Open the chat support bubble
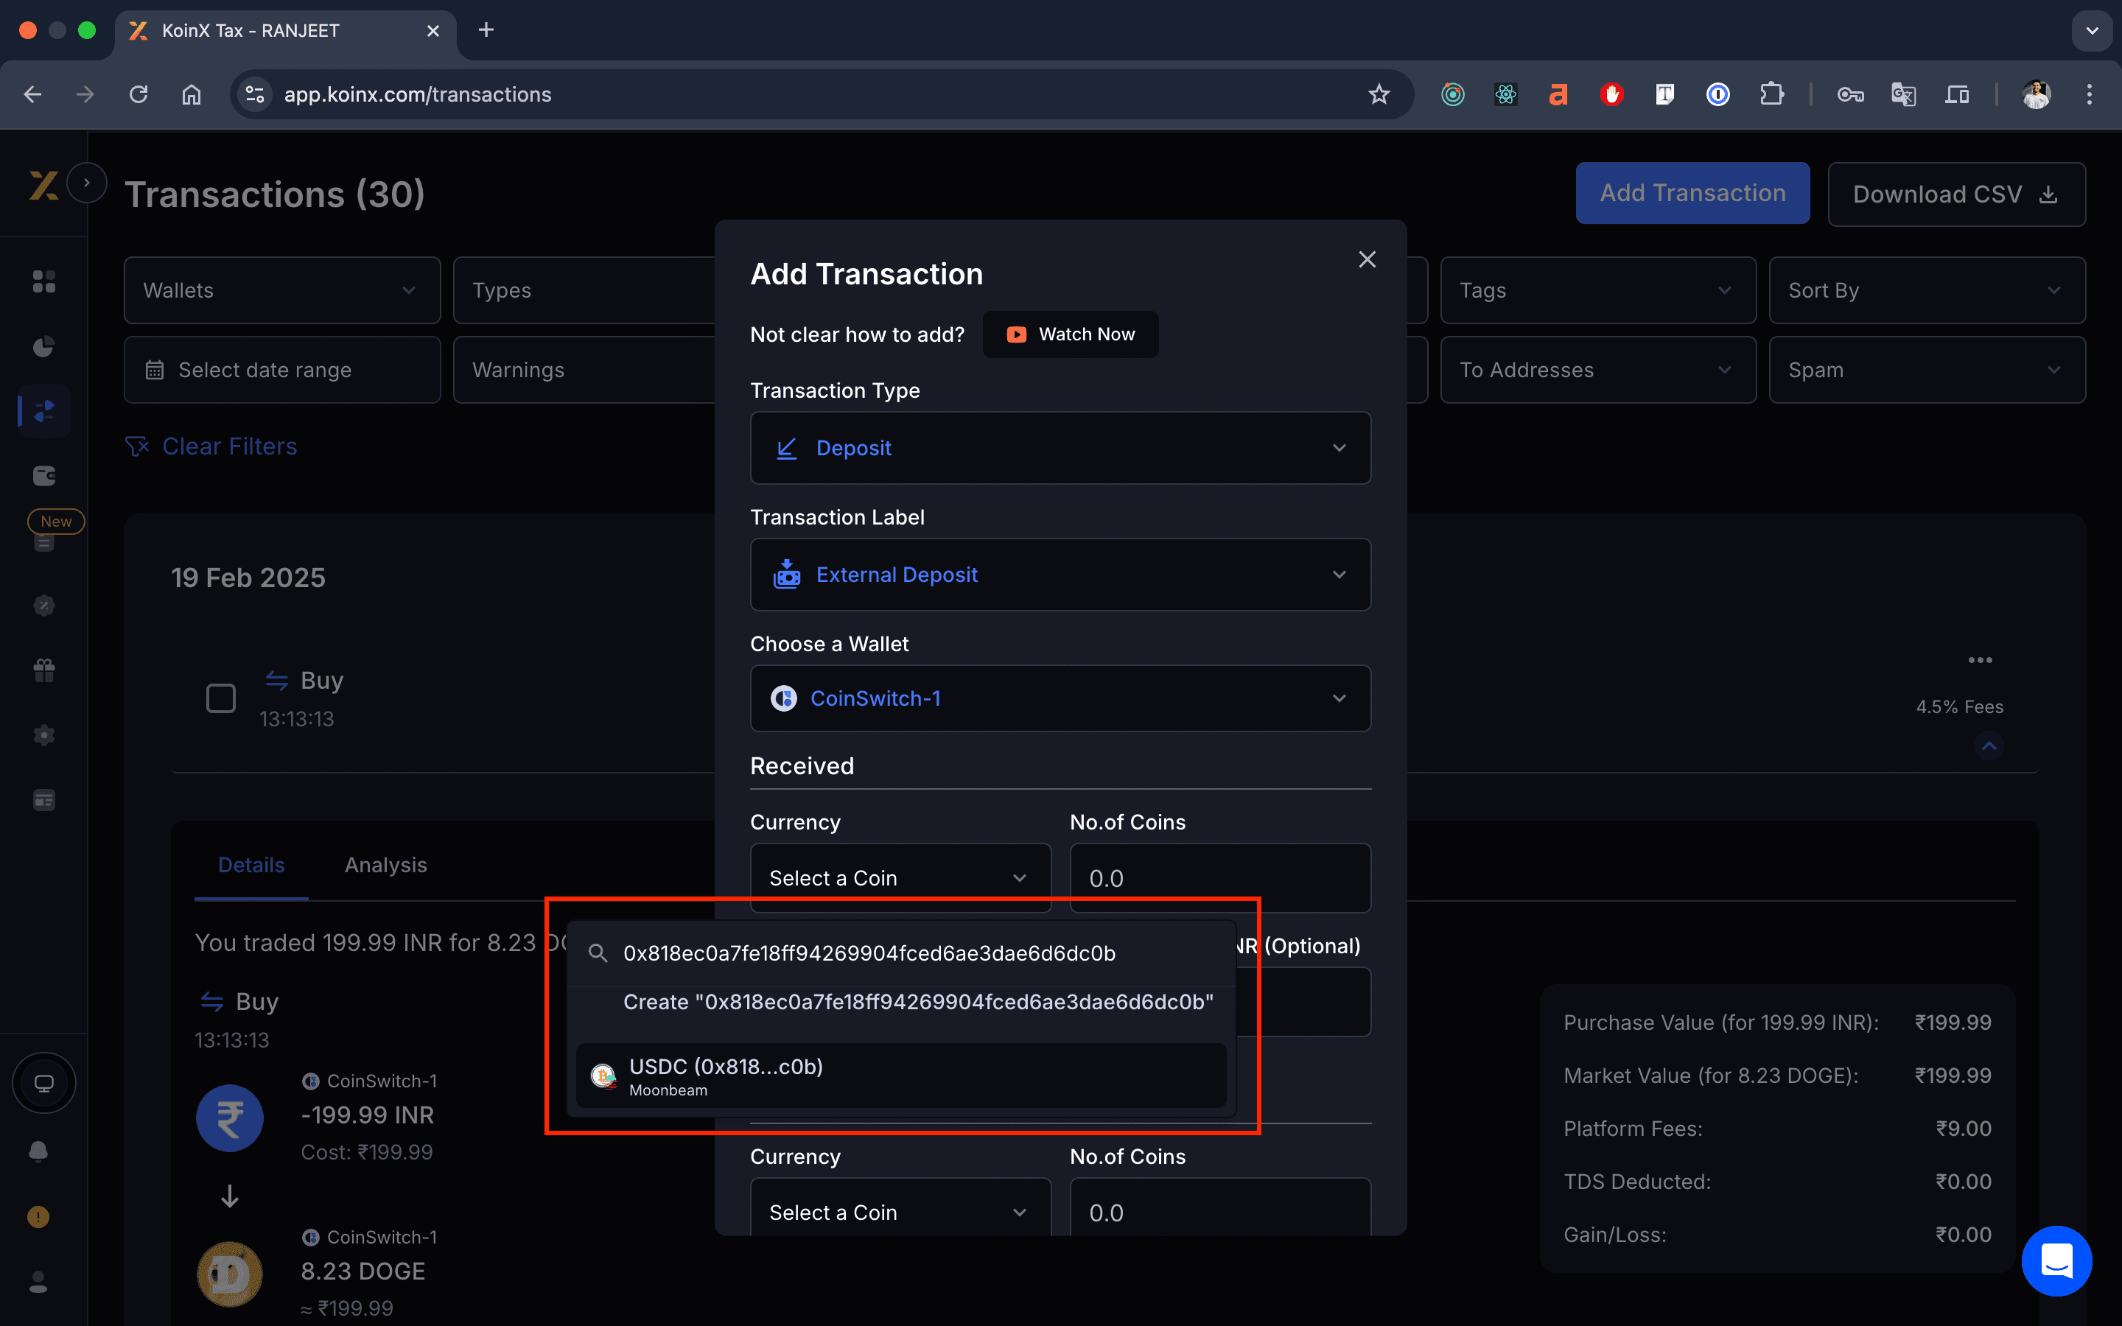The image size is (2122, 1326). [x=2056, y=1260]
